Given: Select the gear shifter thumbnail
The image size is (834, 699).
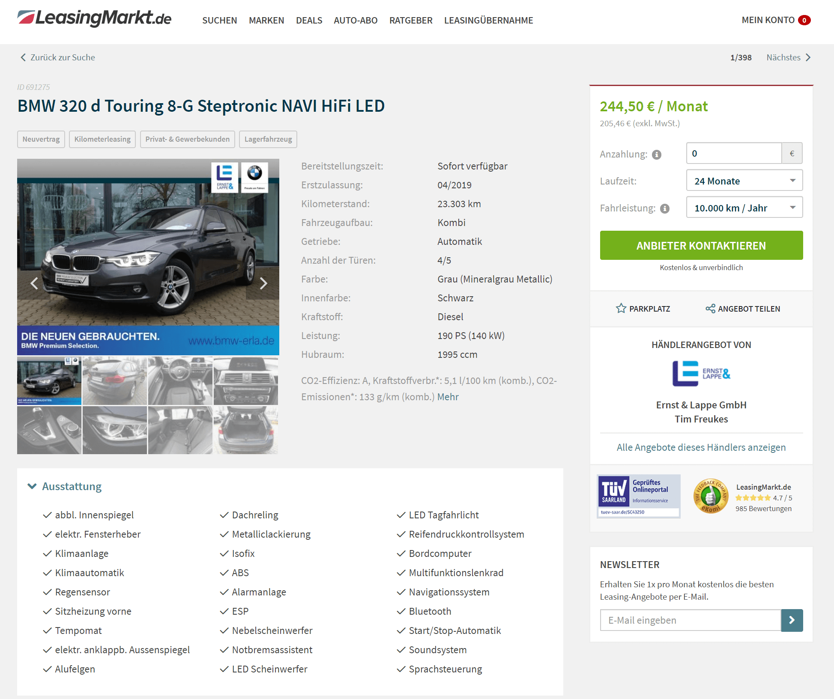Looking at the screenshot, I should coord(49,430).
